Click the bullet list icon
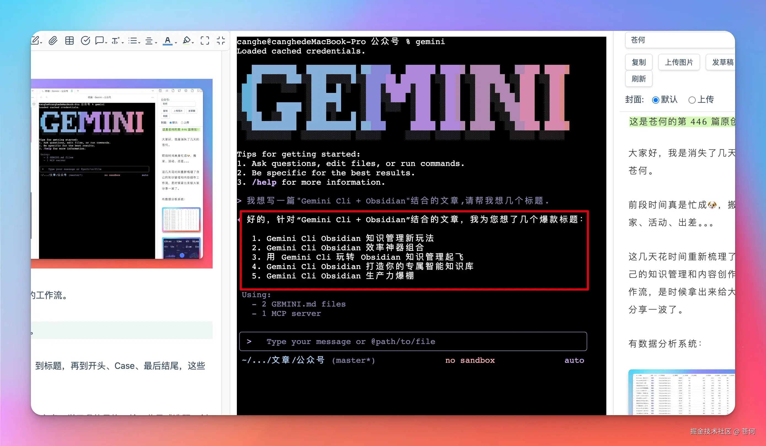The image size is (766, 446). pos(133,41)
